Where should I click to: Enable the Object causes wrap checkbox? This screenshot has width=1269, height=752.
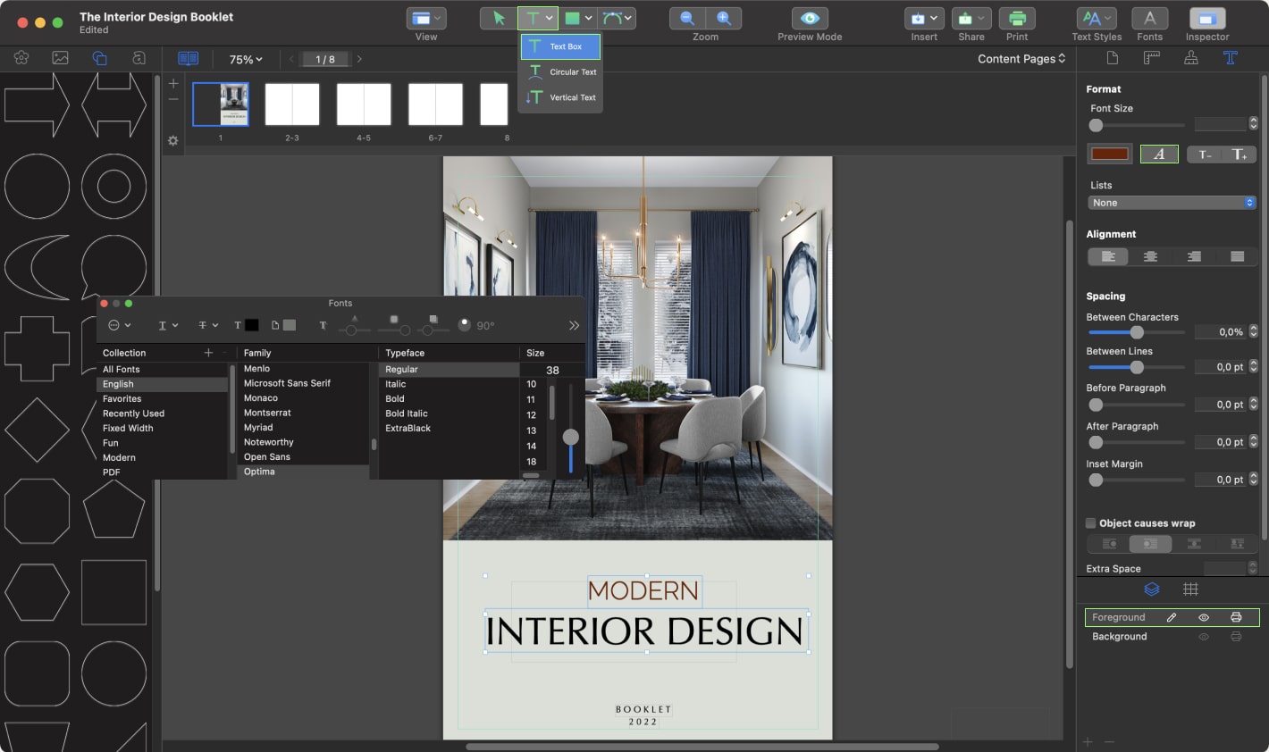pos(1091,523)
